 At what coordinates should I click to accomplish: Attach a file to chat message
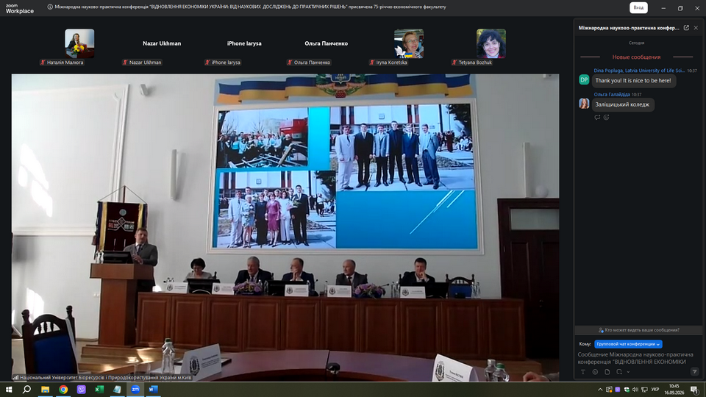coord(607,372)
